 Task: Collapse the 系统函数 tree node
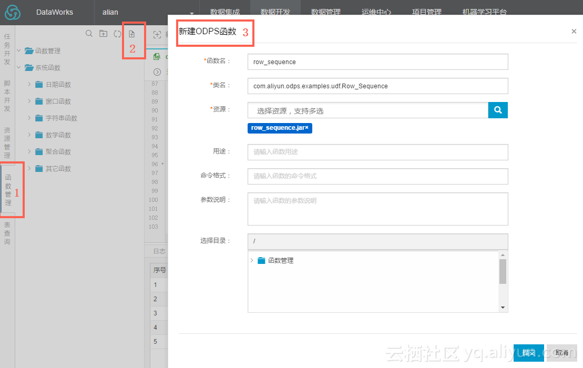point(18,67)
